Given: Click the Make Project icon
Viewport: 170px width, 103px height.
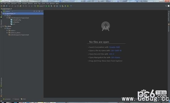Looking at the screenshot, I should 35,6.
